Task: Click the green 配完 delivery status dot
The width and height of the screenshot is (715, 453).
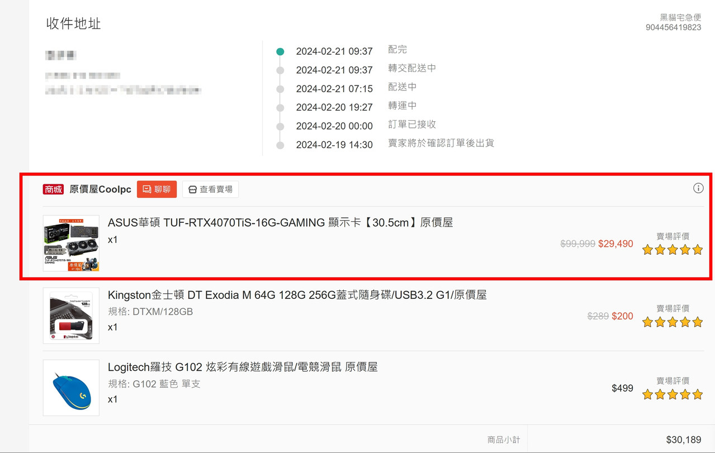Action: click(280, 51)
